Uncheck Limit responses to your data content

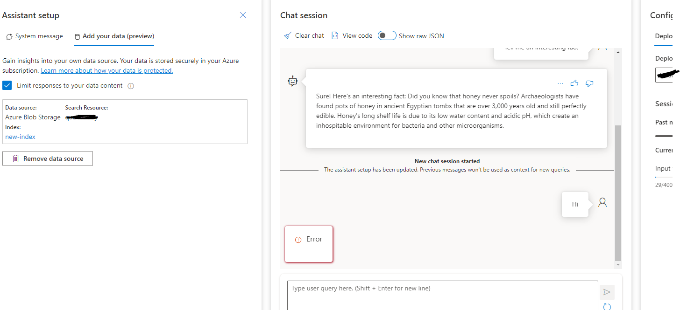7,85
